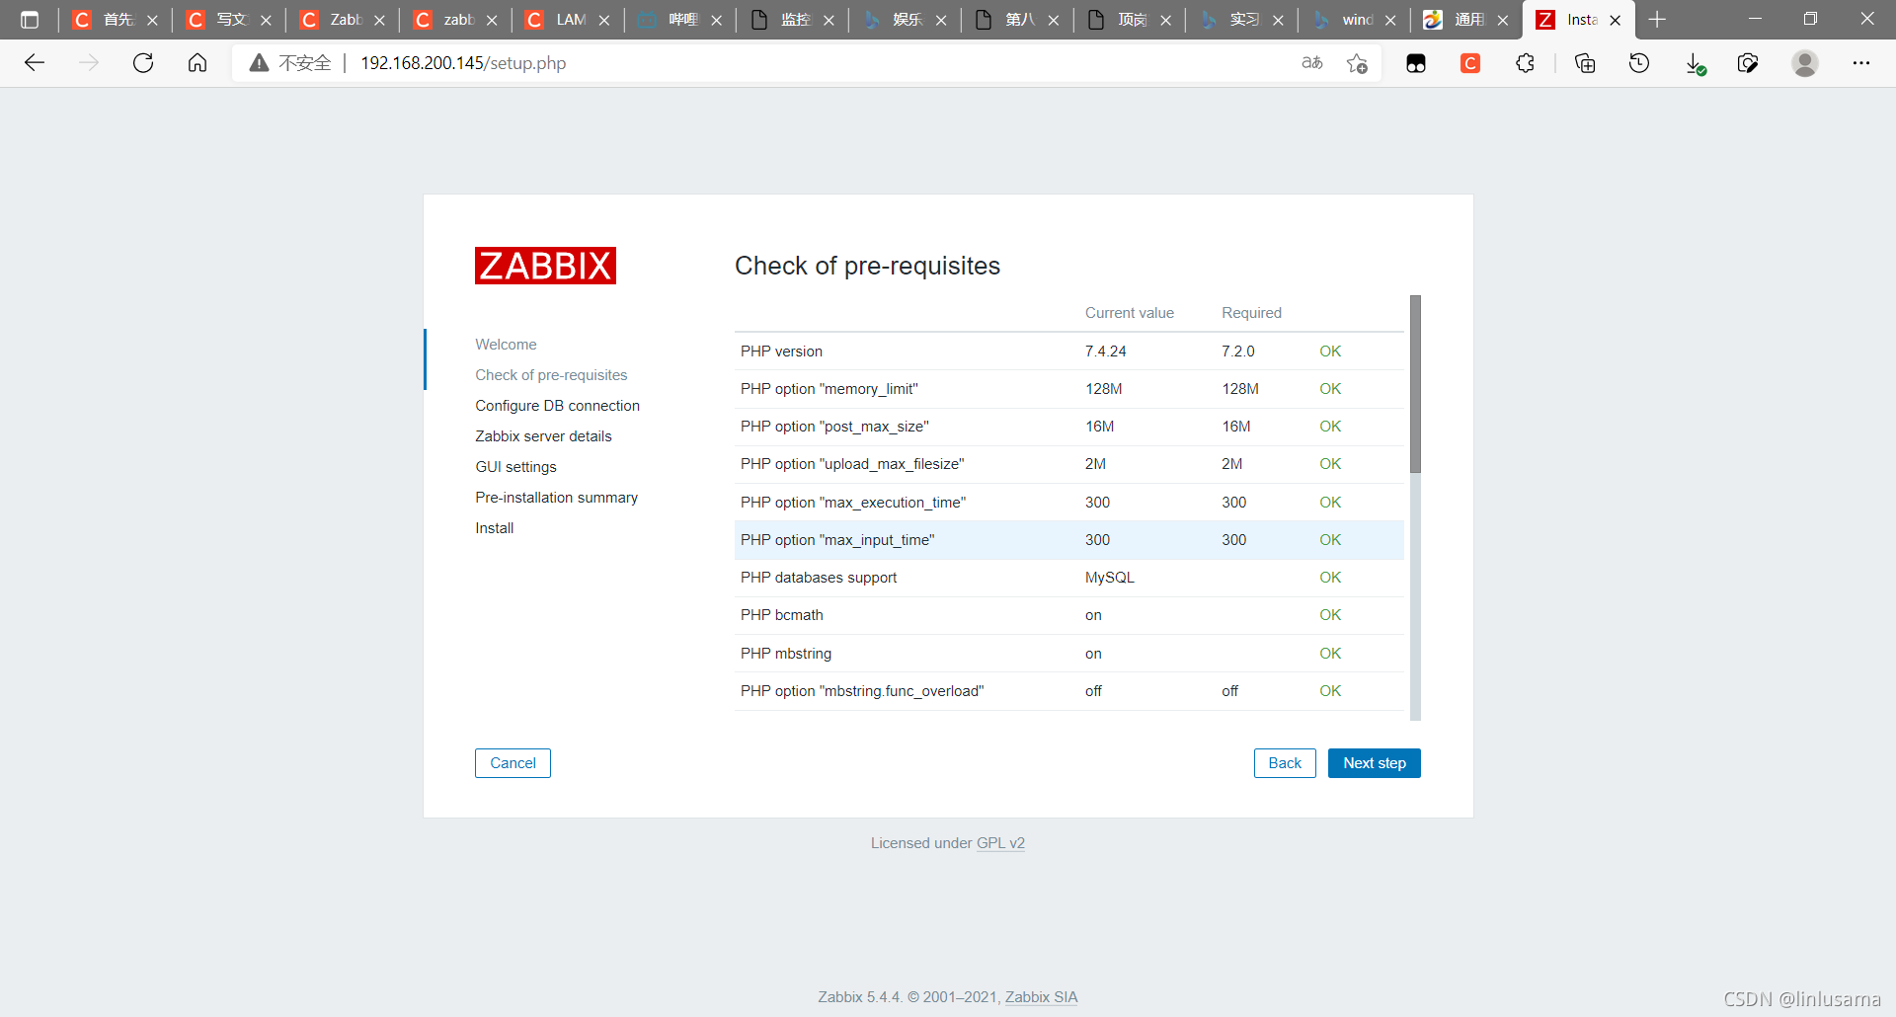Switch to the 通用 tab
This screenshot has height=1017, width=1896.
1467,20
